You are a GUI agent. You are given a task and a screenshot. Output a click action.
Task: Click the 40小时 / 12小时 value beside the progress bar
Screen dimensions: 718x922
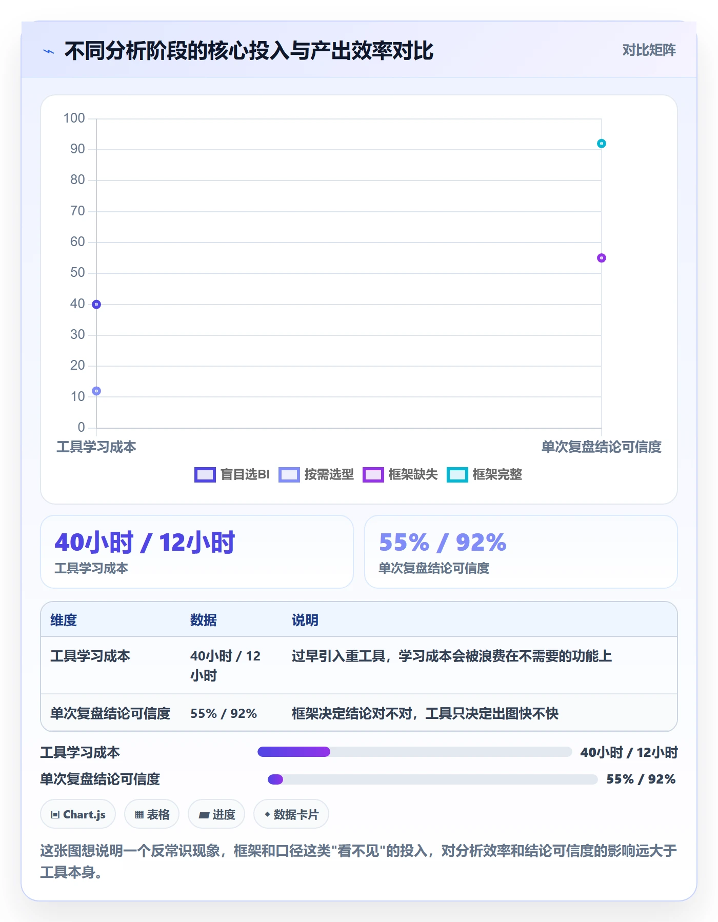point(629,752)
